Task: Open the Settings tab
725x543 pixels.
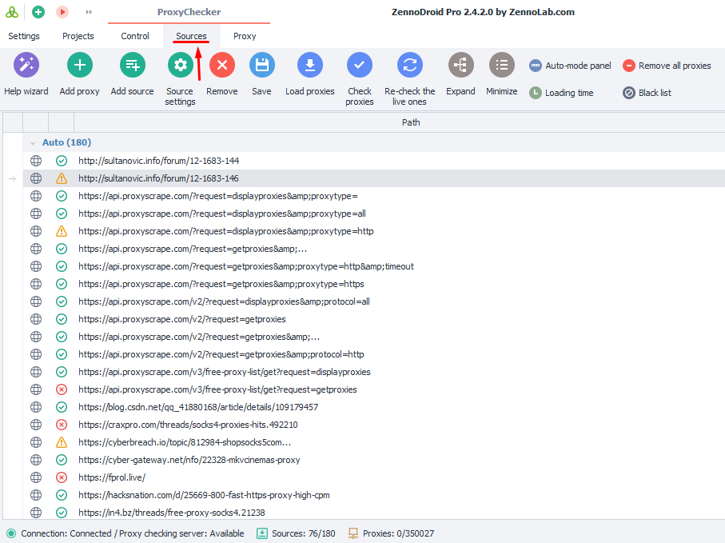Action: tap(24, 36)
